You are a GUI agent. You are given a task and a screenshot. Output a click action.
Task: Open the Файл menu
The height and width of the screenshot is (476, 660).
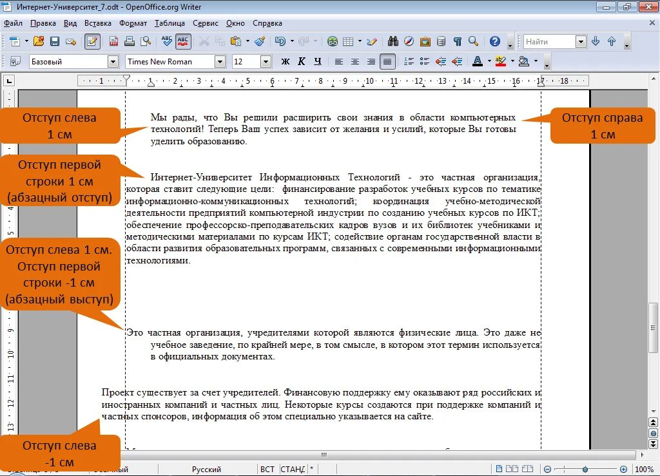tap(13, 23)
